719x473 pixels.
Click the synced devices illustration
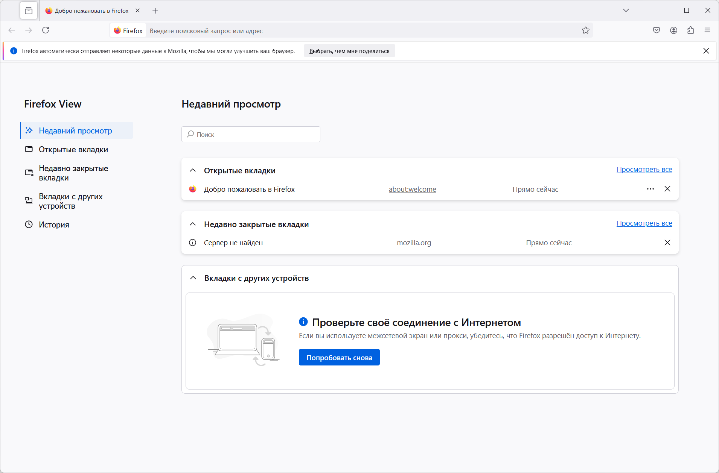[x=243, y=340]
